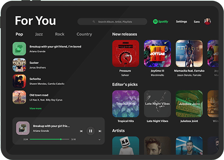
Task: Switch to the Jazz tab
Action: tap(39, 34)
